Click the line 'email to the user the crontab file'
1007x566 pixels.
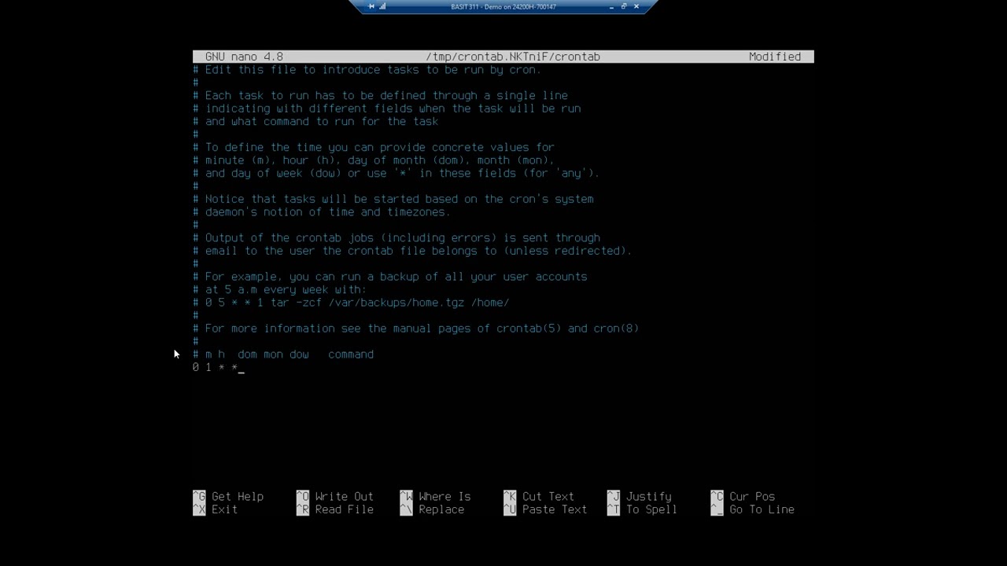click(413, 251)
